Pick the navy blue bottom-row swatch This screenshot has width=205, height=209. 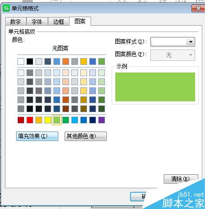(92, 120)
